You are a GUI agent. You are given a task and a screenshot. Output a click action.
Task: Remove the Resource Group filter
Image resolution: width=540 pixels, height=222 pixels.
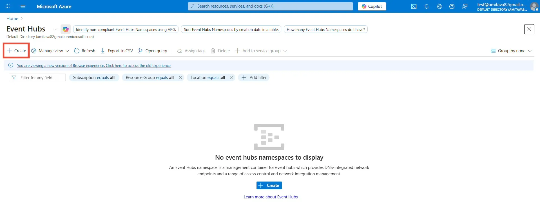click(x=180, y=78)
